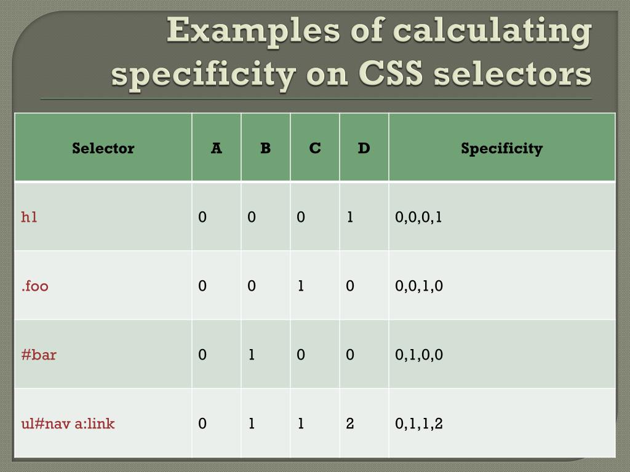Select the 0,1,1,2 specificity value
This screenshot has width=630, height=472.
pos(418,423)
